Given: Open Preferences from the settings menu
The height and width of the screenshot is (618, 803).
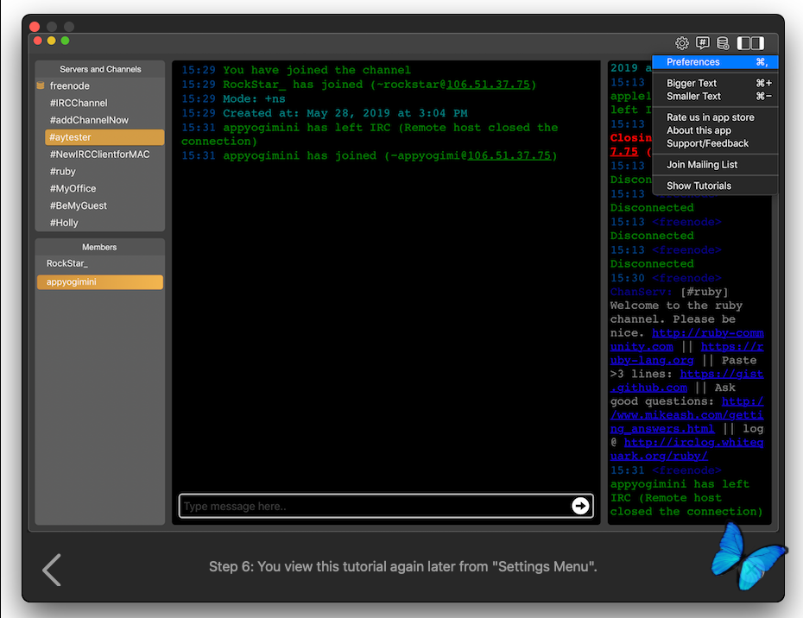Looking at the screenshot, I should click(x=692, y=62).
